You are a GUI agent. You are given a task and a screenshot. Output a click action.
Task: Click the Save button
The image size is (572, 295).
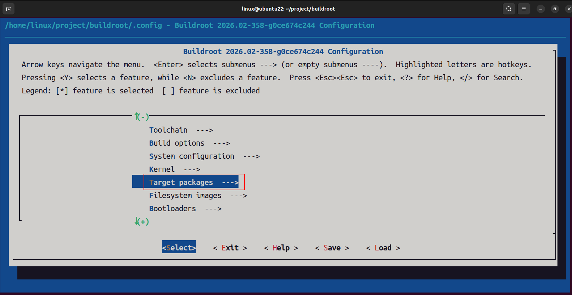tap(332, 248)
